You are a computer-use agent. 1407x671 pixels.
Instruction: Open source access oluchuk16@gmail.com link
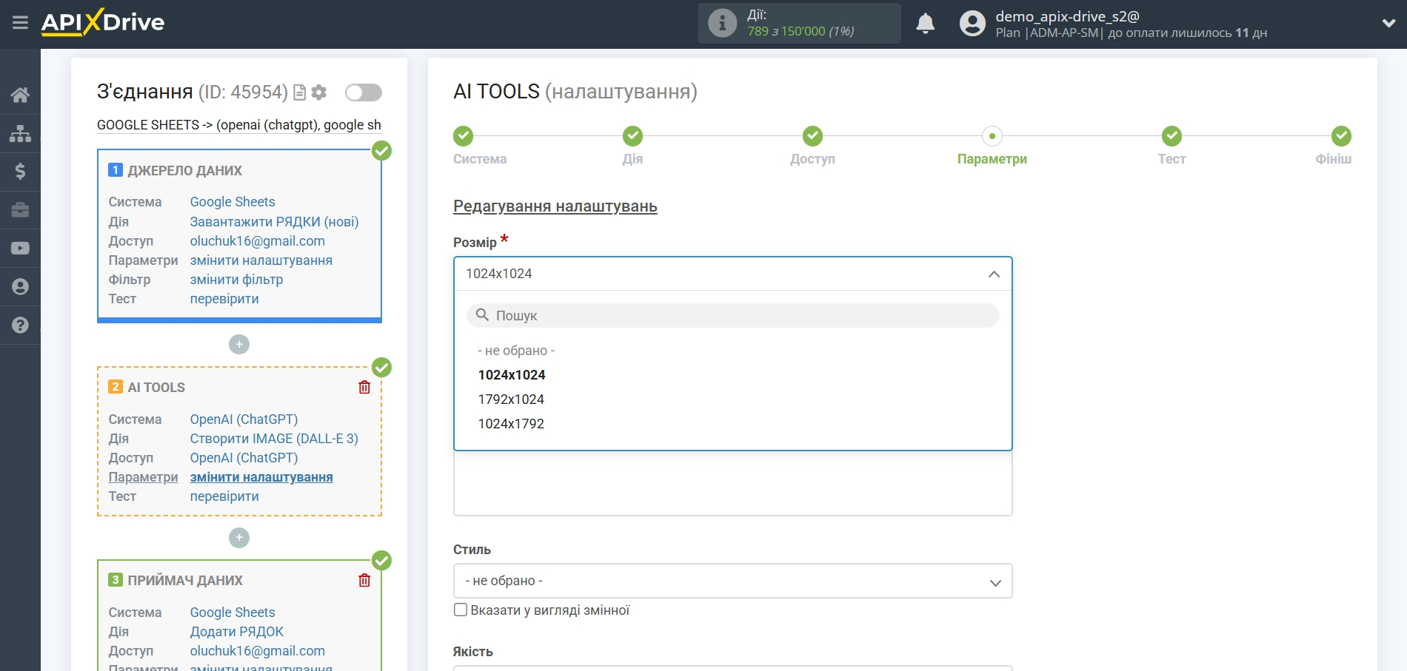[x=257, y=241]
